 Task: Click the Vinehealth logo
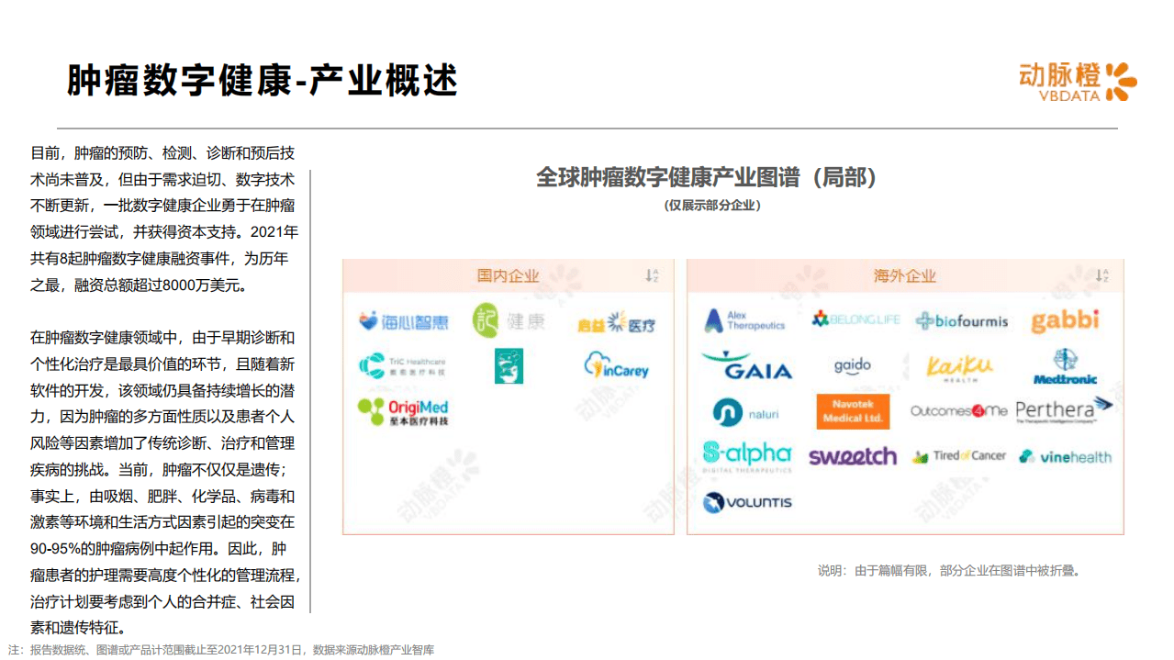(x=1066, y=455)
